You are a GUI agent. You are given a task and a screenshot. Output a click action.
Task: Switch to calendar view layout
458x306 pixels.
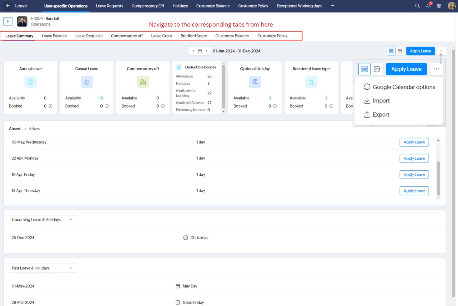pos(400,51)
